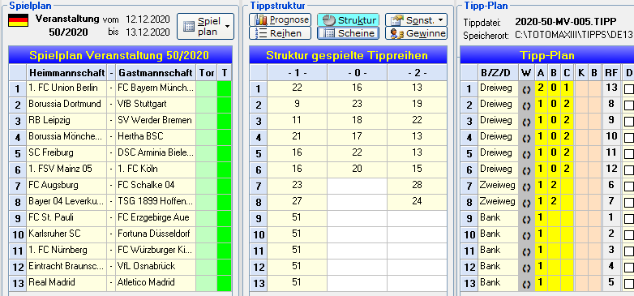This screenshot has width=634, height=296.
Task: Tick the D checkbox in Tipp-Plan row 10
Action: pos(629,235)
